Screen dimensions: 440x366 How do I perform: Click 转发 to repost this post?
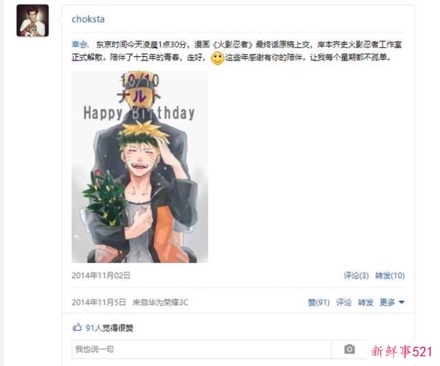tap(365, 302)
